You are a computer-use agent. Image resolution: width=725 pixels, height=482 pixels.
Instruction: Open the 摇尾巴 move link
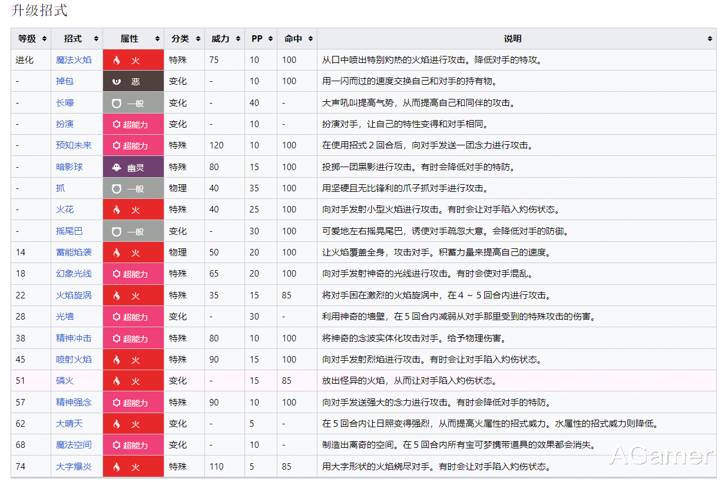(x=69, y=231)
